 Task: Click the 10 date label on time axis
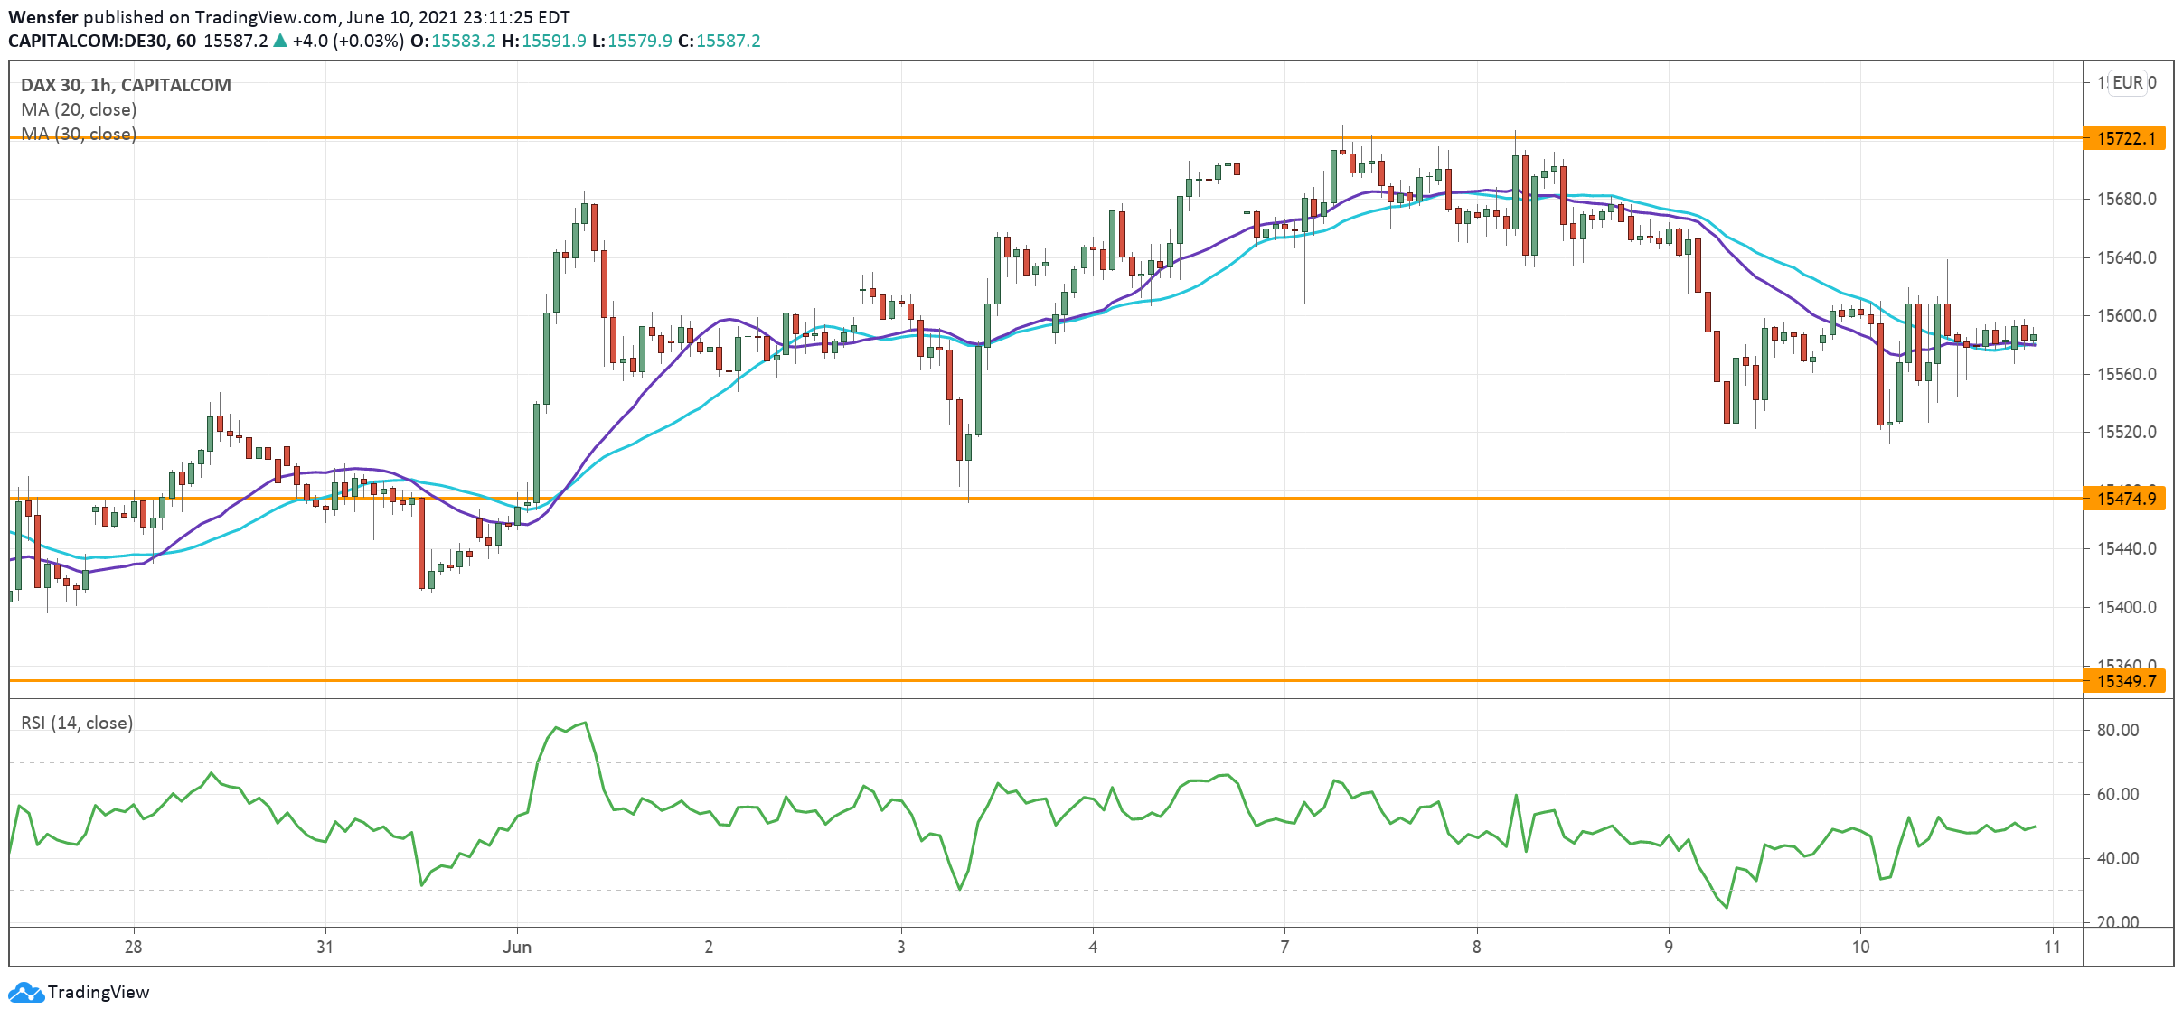1860,947
